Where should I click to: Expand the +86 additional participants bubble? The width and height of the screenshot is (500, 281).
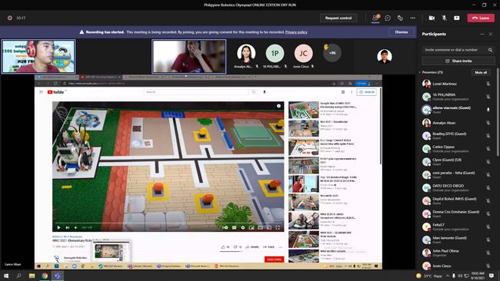pos(332,53)
